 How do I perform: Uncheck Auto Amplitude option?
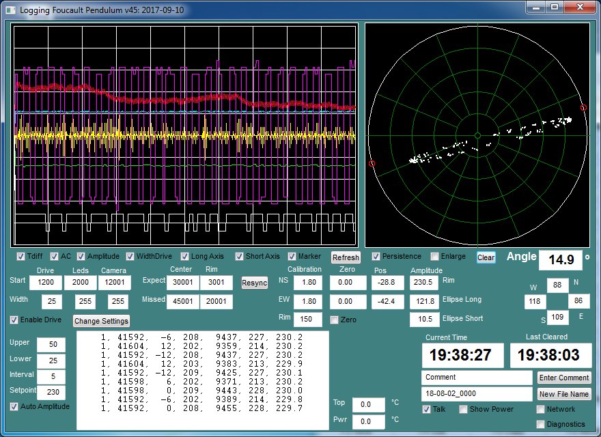[x=14, y=406]
